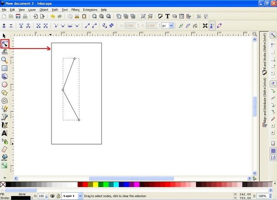This screenshot has width=277, height=200.
Task: Open Align and Distribute docked panel tab
Action: pyautogui.click(x=264, y=103)
